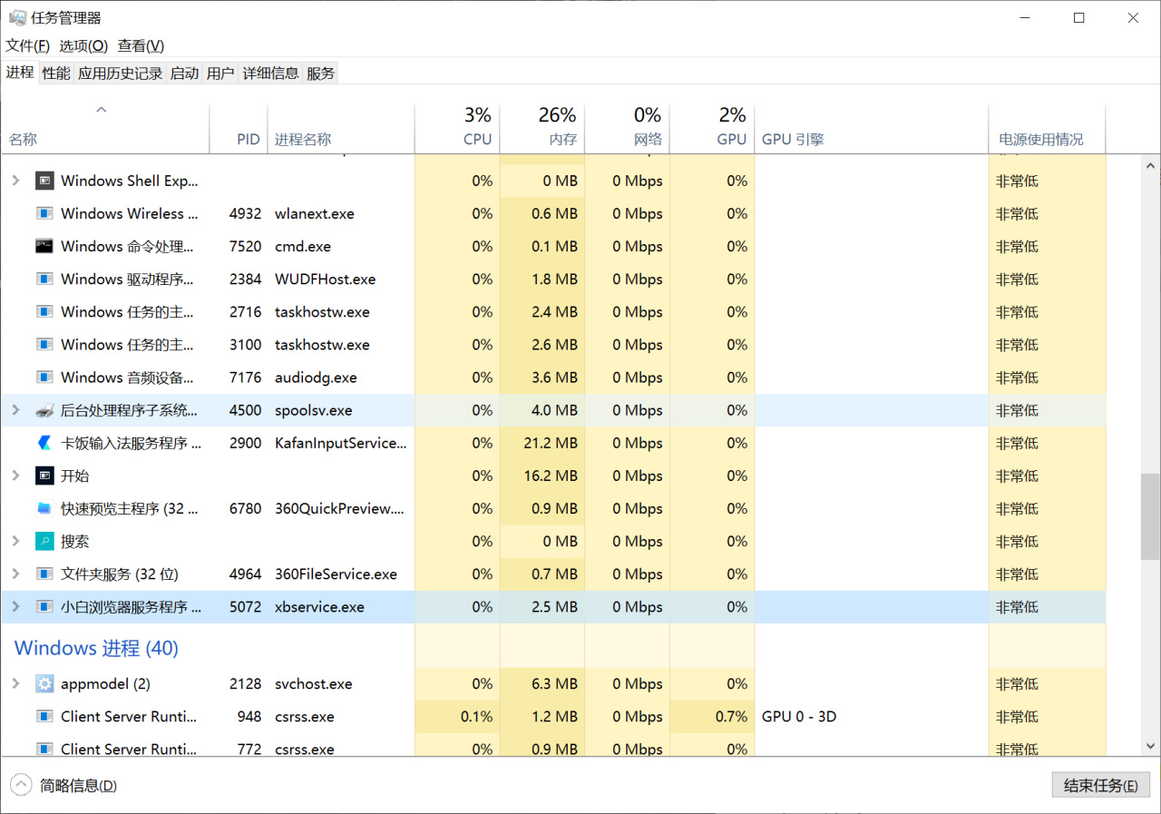Click the 360QuickPreview folder icon
The height and width of the screenshot is (814, 1161).
(44, 508)
